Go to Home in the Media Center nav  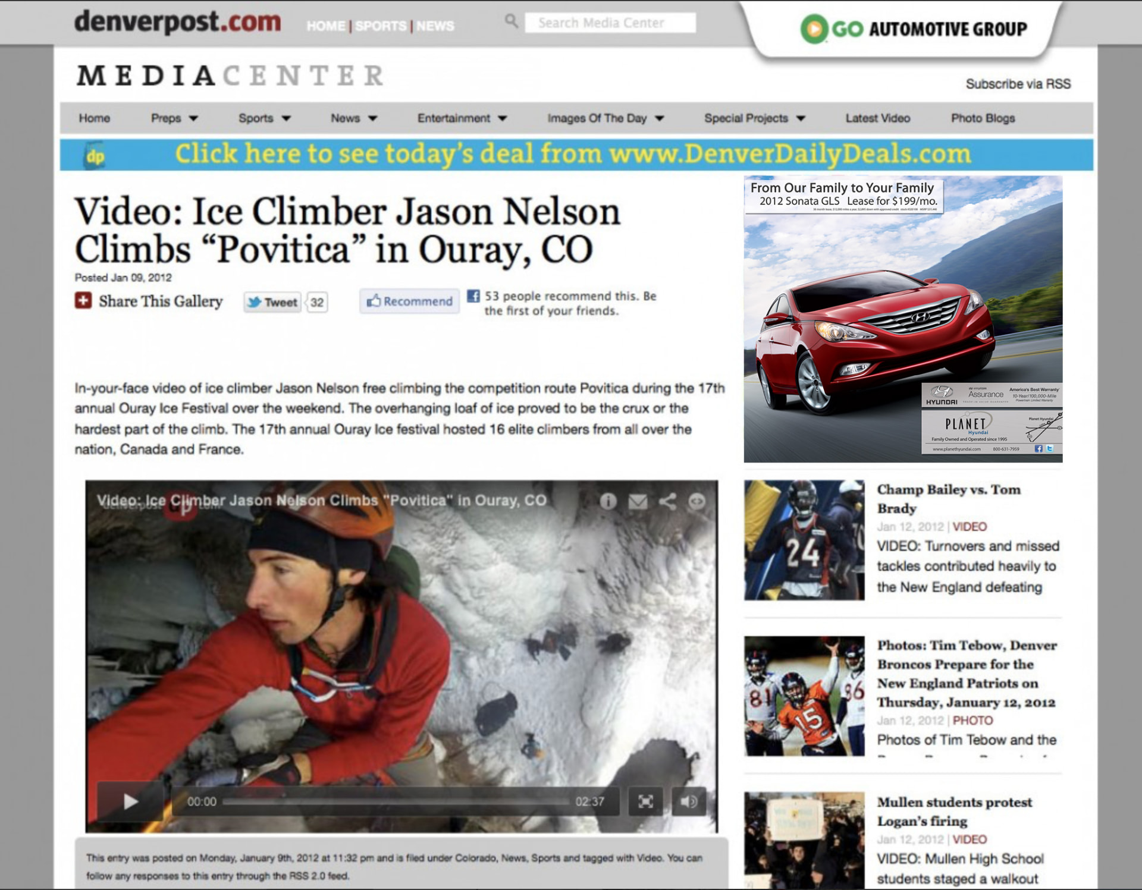tap(95, 118)
